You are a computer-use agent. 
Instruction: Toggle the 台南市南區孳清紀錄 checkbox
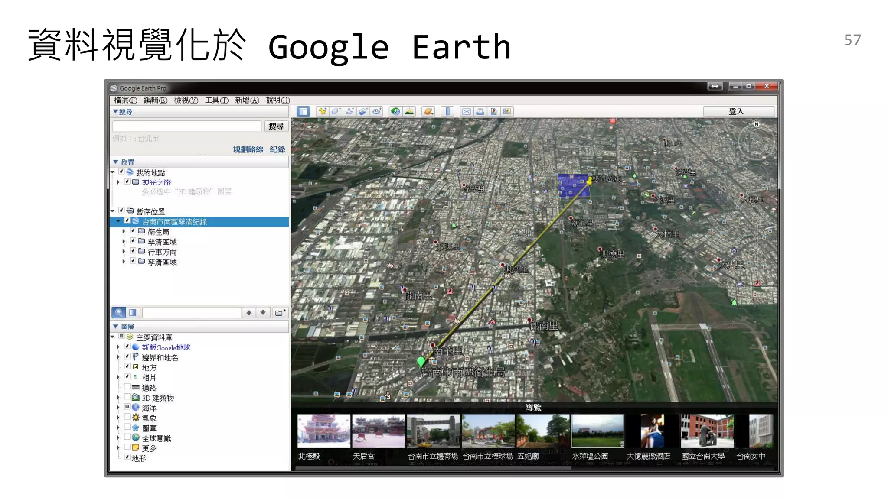tap(127, 221)
